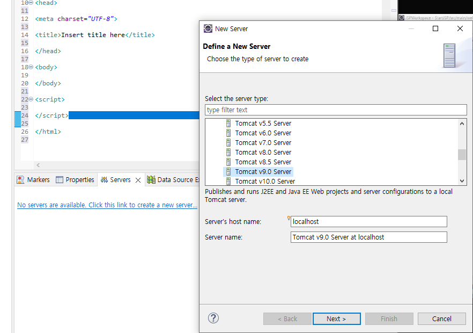Switch to the Servers tab
This screenshot has width=473, height=333.
click(x=120, y=180)
